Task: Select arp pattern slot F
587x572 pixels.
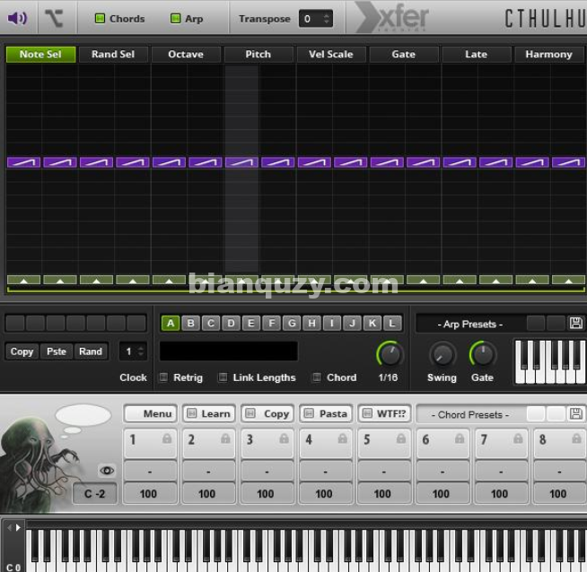Action: click(271, 323)
